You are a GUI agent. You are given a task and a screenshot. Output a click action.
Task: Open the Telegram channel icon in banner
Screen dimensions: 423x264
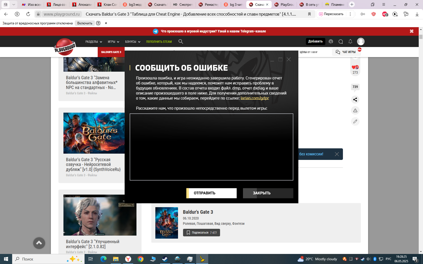(156, 31)
